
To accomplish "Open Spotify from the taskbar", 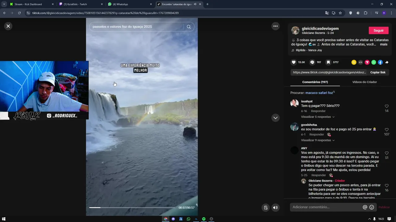I will pos(204,219).
